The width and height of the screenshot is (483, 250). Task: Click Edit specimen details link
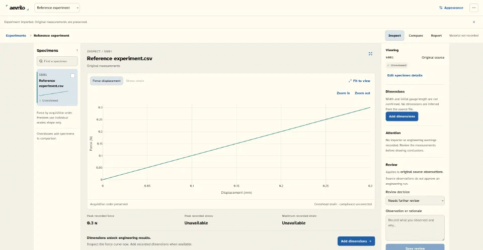coord(405,75)
